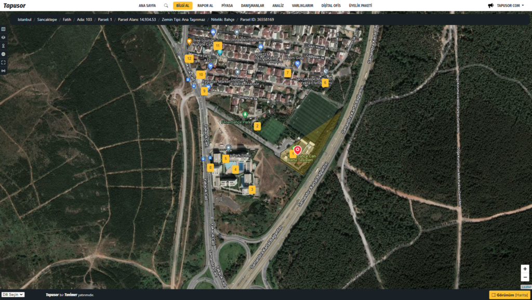Click the Tapusor logo
This screenshot has height=300, width=532.
pyautogui.click(x=15, y=6)
